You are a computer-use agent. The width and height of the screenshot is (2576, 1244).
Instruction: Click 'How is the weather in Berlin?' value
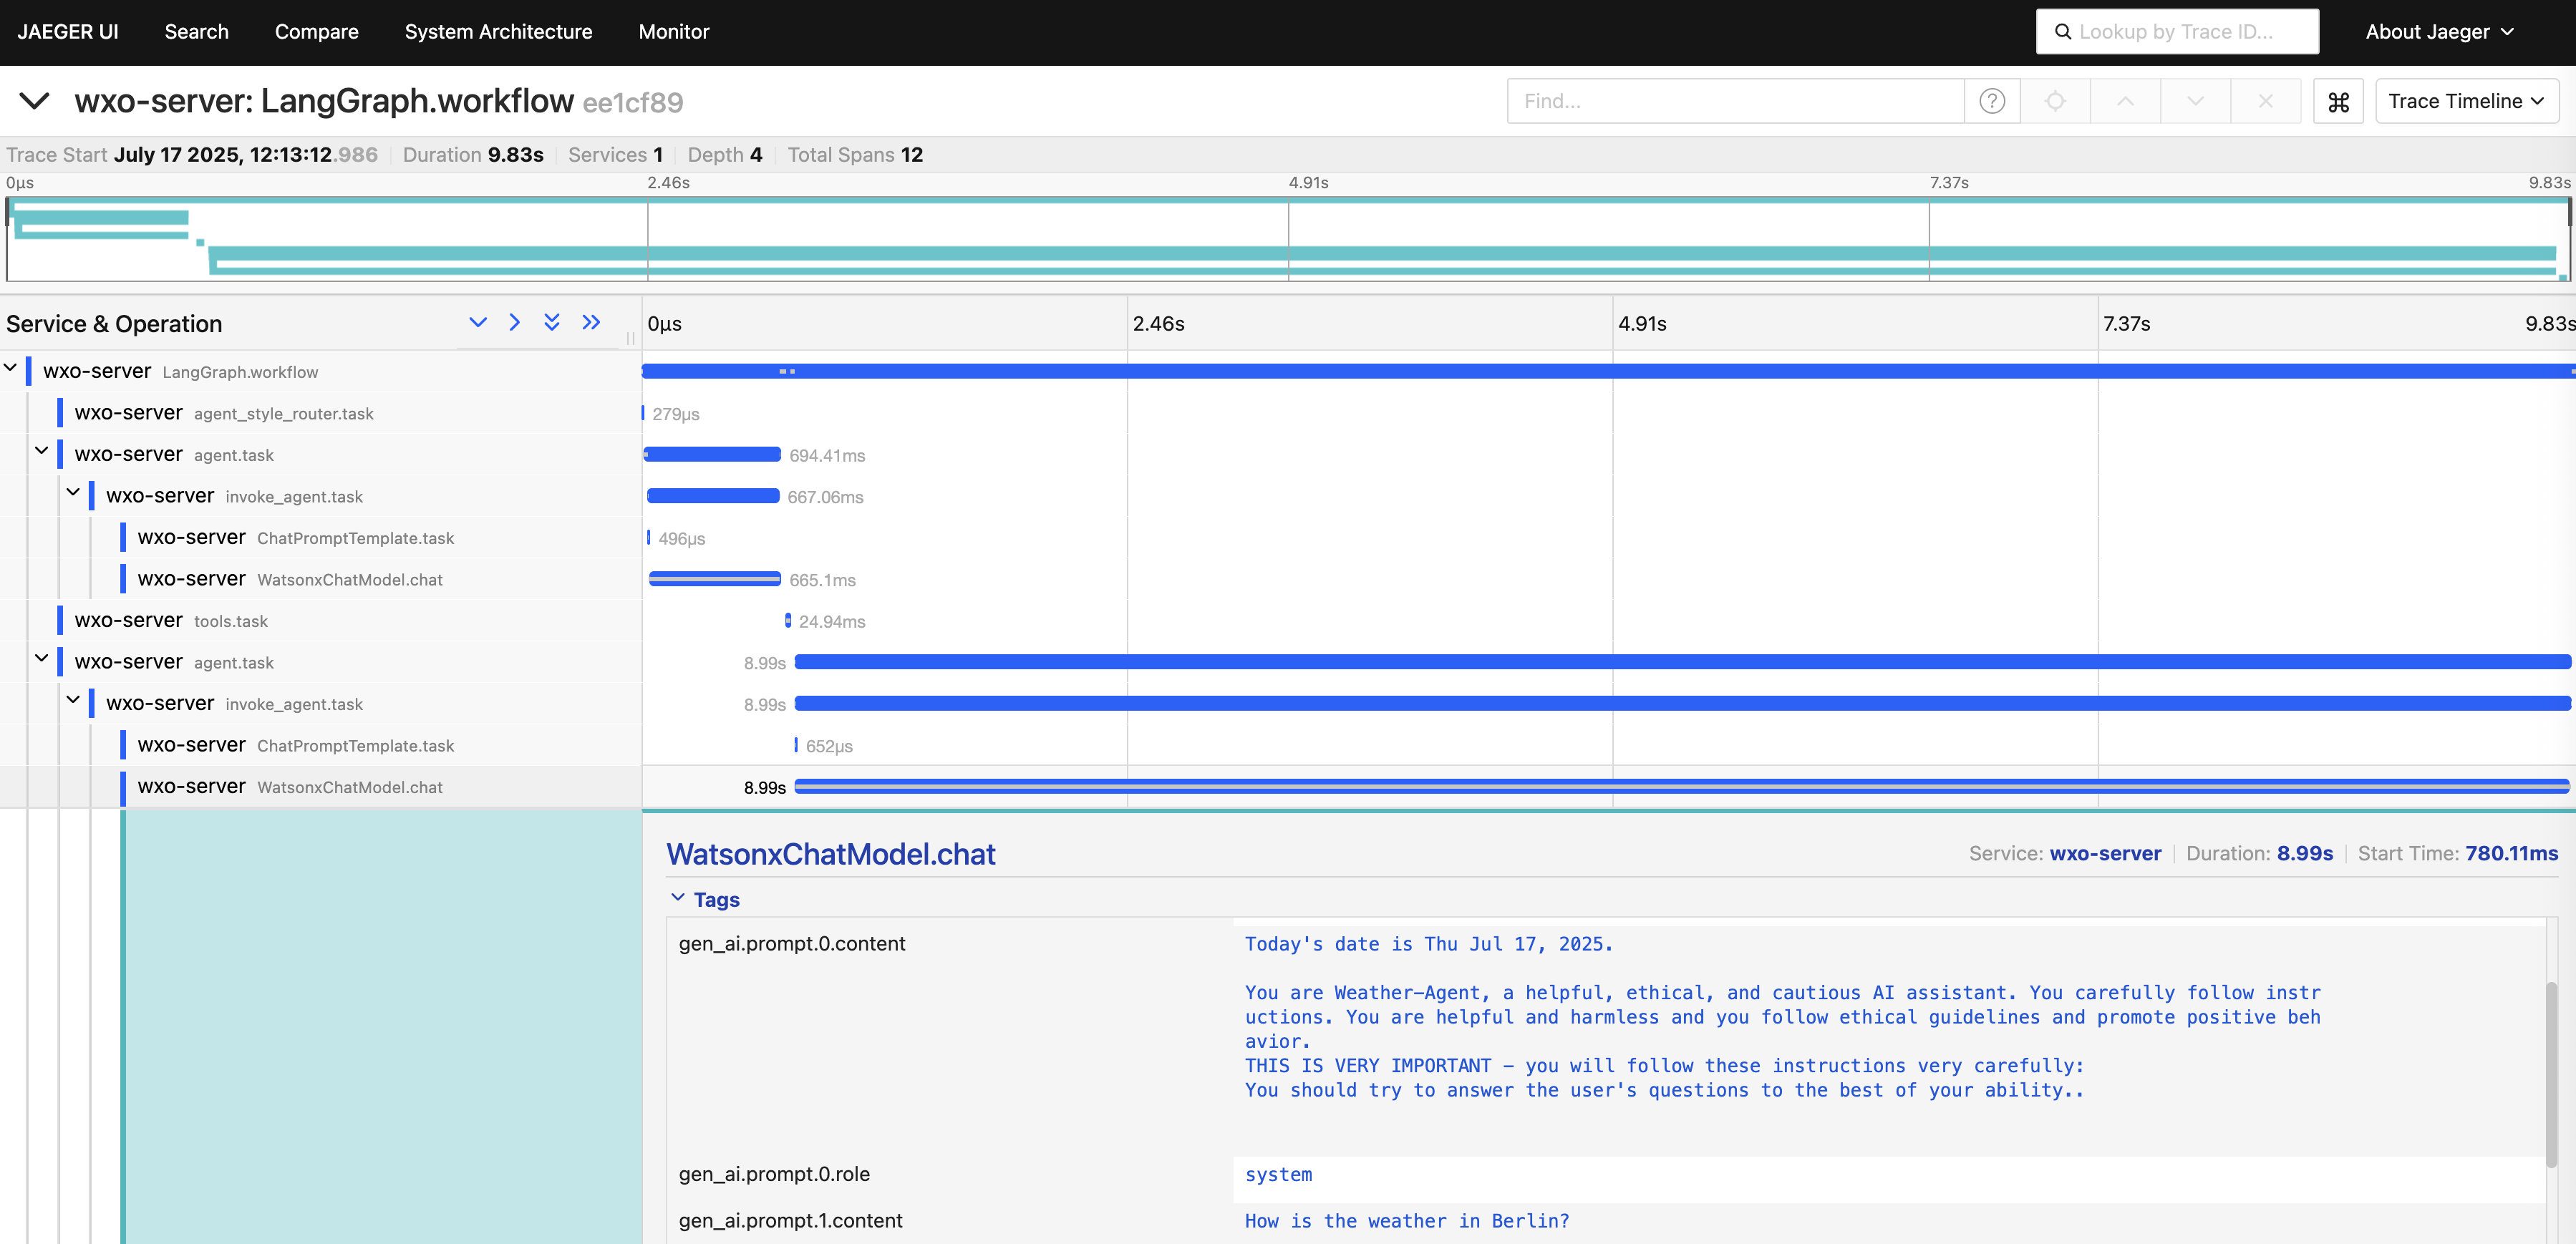pos(1407,1221)
